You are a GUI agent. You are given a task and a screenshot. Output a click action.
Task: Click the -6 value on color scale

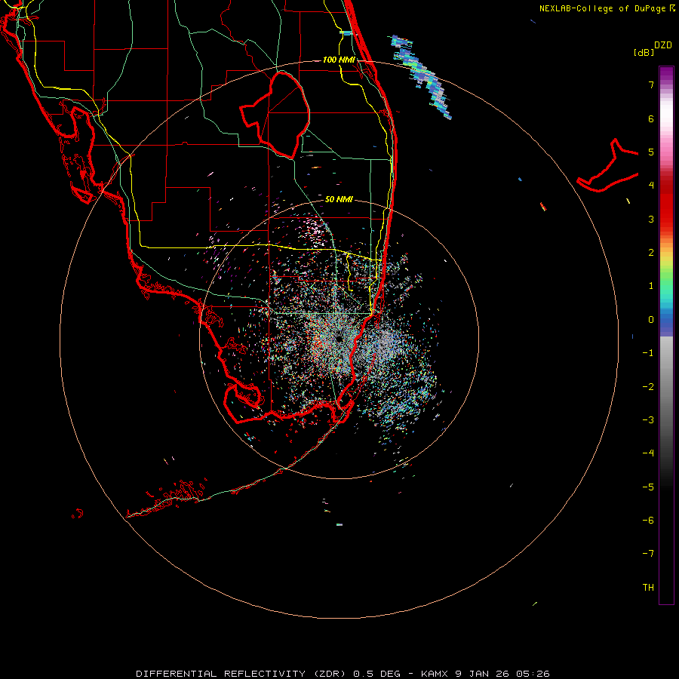(x=648, y=521)
